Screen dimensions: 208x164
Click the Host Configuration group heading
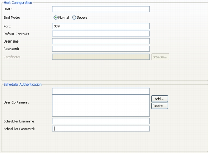point(18,3)
